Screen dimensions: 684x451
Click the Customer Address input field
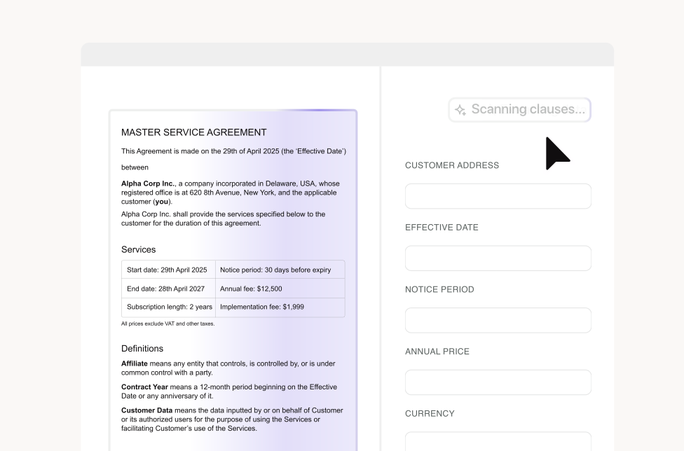coord(498,196)
